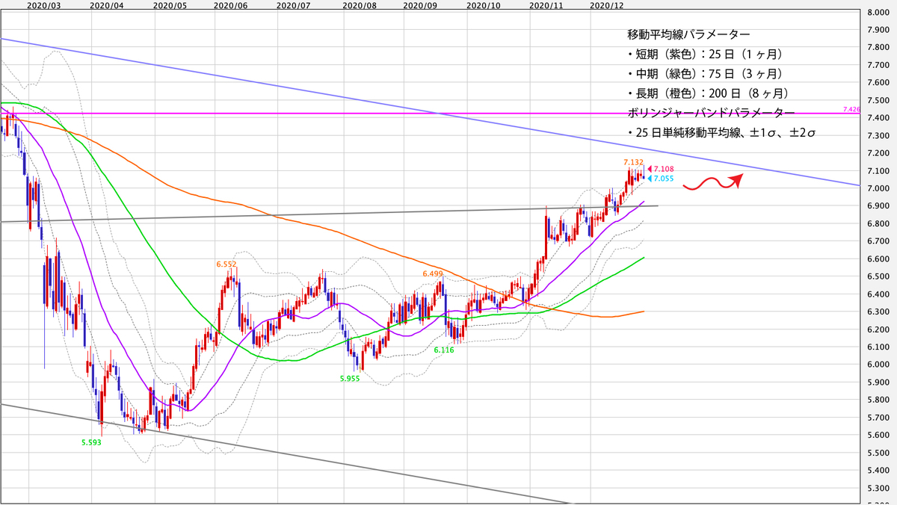
Task: Click the 2020/05 date label
Action: (169, 5)
